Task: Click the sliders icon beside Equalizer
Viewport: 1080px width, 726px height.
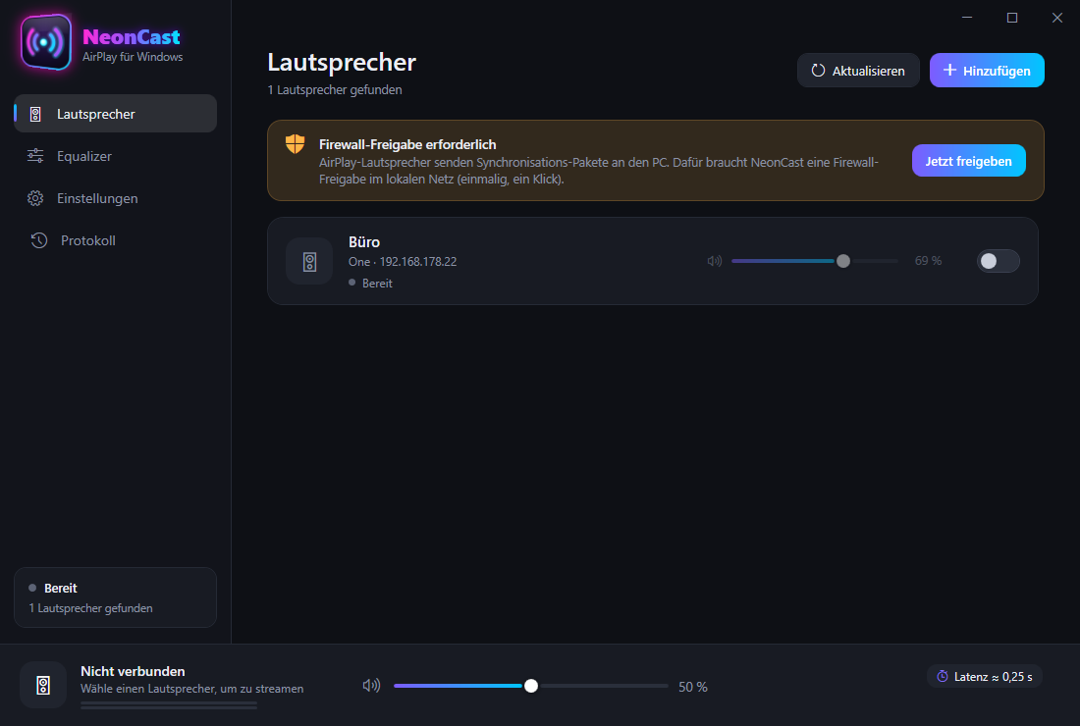Action: [35, 156]
